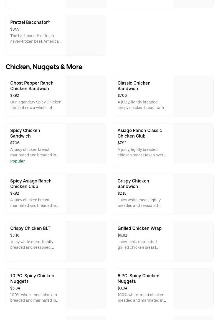223x320 pixels.
Task: Click the Pretzel Baconator image placeholder
Action: coord(86,35)
